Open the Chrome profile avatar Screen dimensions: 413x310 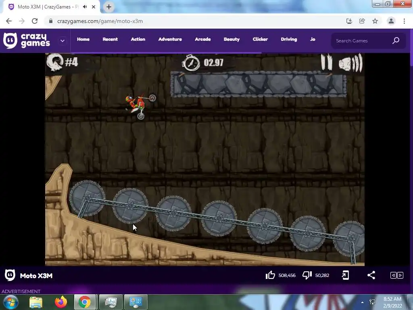coord(391,21)
